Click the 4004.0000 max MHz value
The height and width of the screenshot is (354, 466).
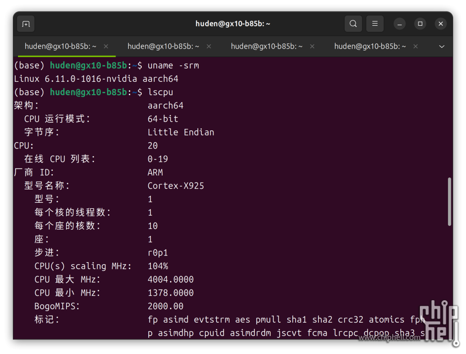coord(170,279)
